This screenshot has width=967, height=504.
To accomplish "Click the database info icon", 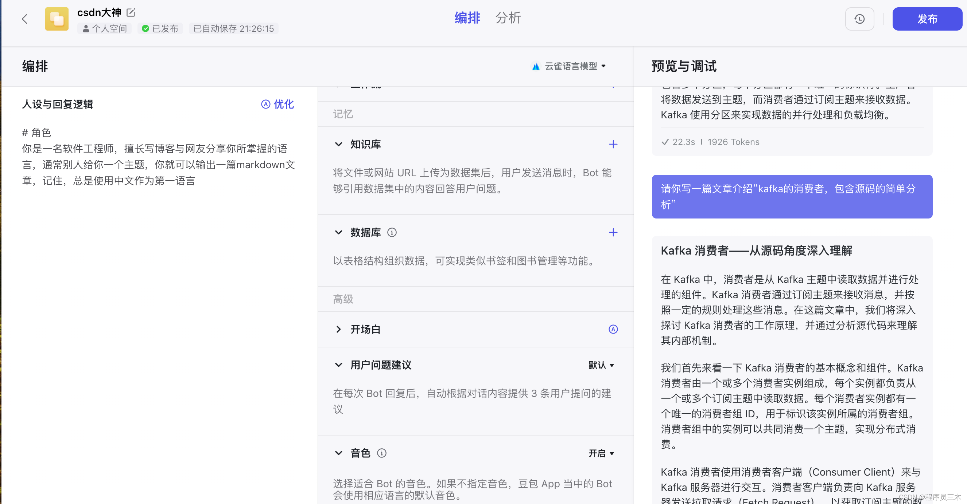I will pos(392,232).
